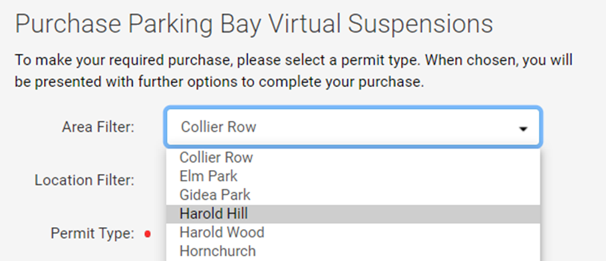Open the Area Filter combo box
Image resolution: width=606 pixels, height=261 pixels.
[x=353, y=128]
